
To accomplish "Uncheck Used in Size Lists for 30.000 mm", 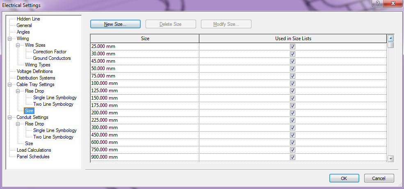I will 292,54.
